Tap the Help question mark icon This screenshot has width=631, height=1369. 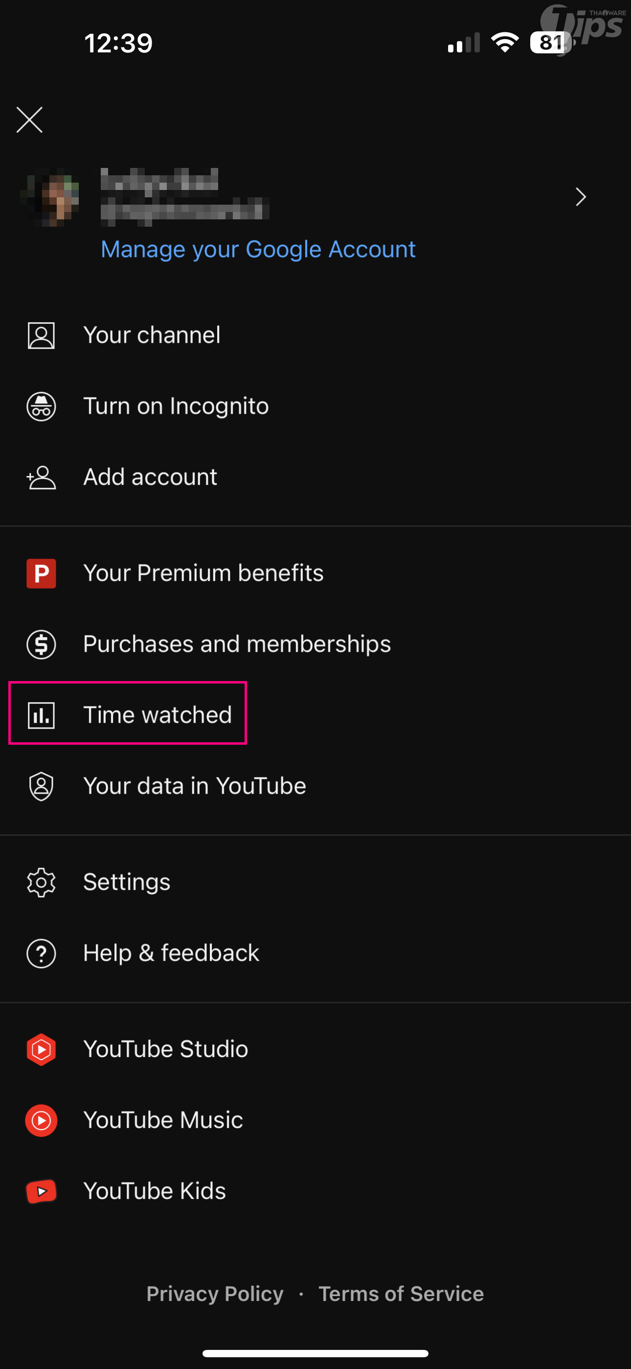click(41, 953)
